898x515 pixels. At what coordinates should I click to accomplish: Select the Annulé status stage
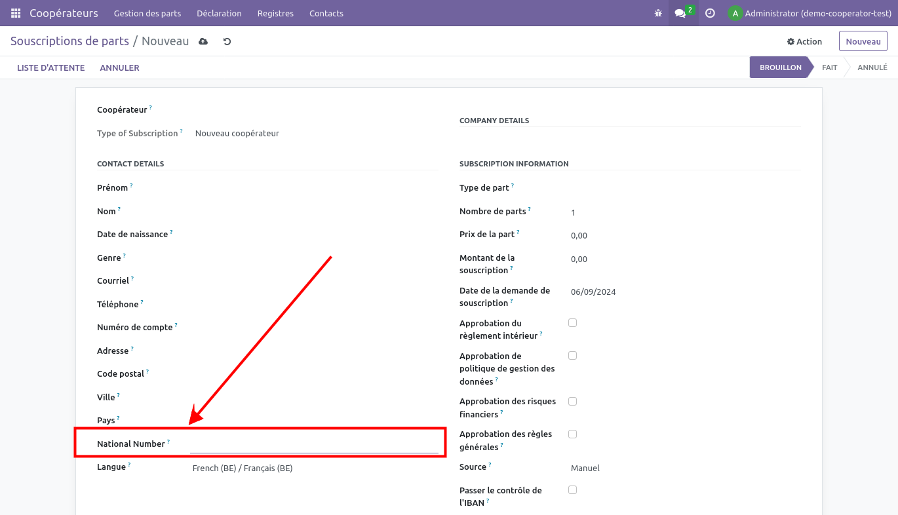pyautogui.click(x=872, y=67)
